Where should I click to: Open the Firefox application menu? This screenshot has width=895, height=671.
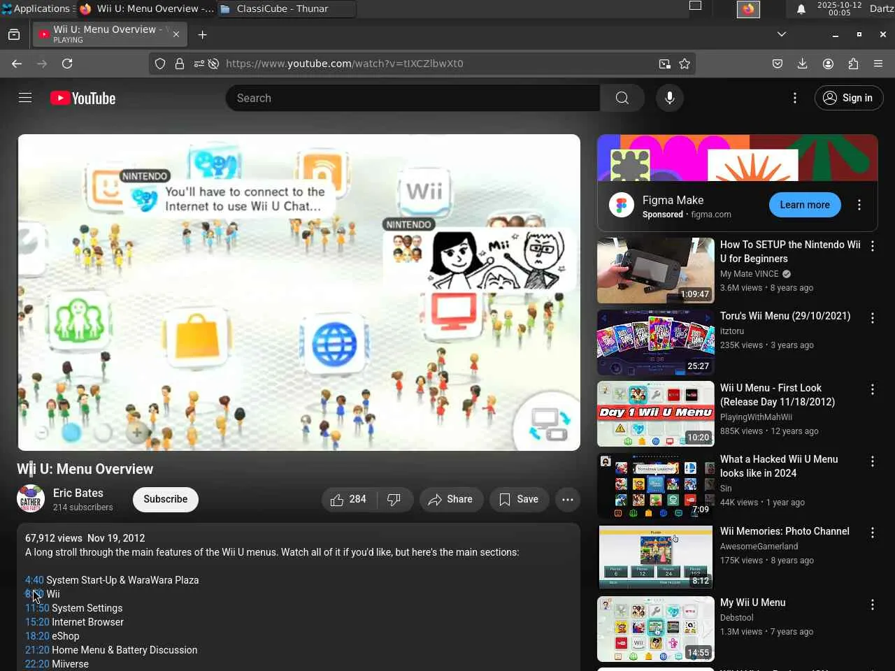click(x=878, y=64)
